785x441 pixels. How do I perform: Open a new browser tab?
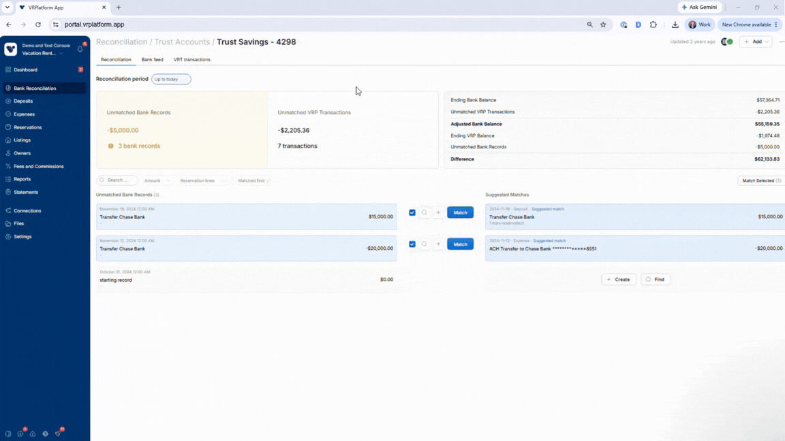click(119, 7)
